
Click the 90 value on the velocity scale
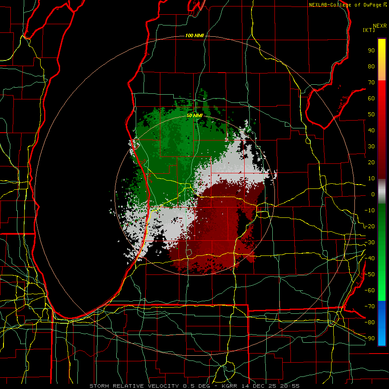pyautogui.click(x=371, y=51)
